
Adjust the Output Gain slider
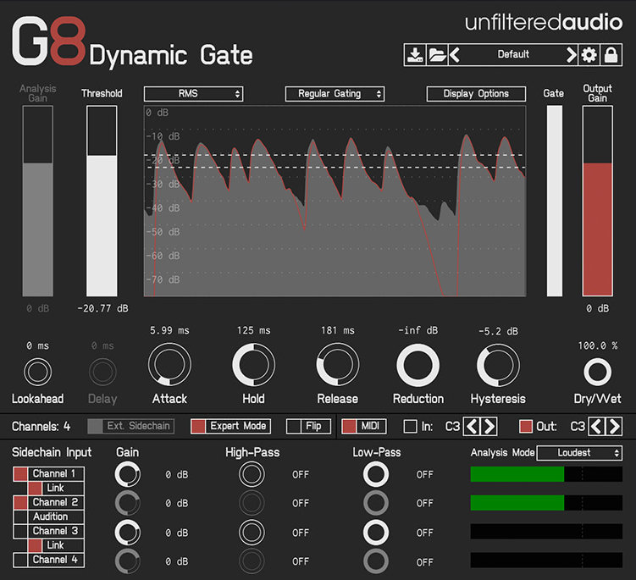coord(597,202)
